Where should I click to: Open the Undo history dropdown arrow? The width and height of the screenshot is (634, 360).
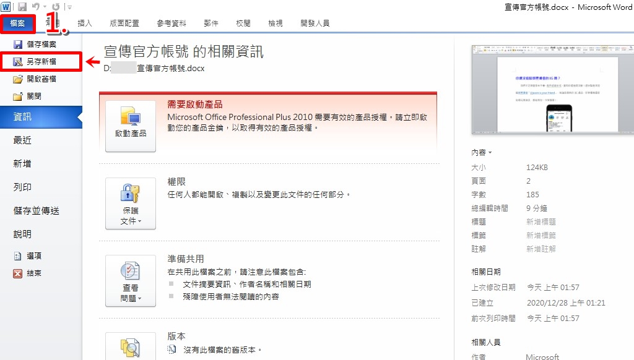pos(45,7)
